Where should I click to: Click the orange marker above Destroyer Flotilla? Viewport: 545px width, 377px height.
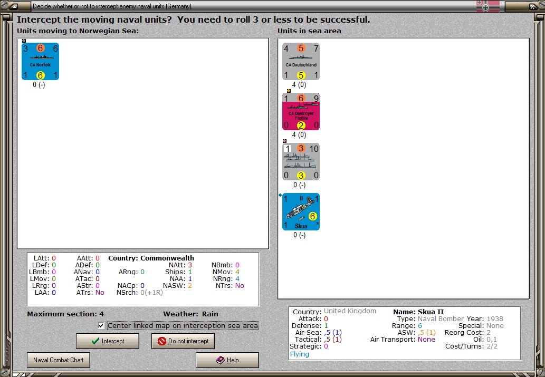pos(289,91)
